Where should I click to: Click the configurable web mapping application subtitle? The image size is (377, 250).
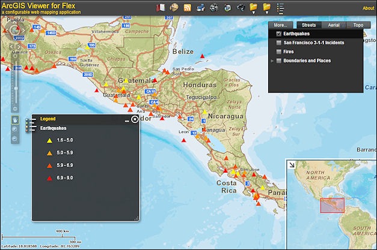41,12
